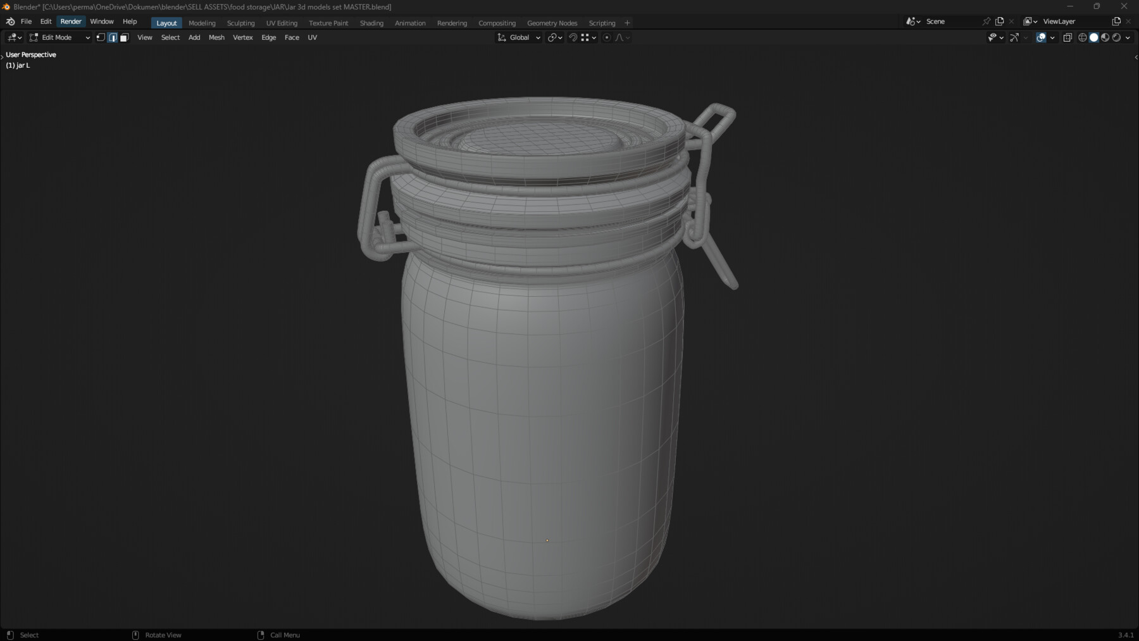Screen dimensions: 1139x641
Task: Toggle the snapping magnet icon
Action: [573, 37]
